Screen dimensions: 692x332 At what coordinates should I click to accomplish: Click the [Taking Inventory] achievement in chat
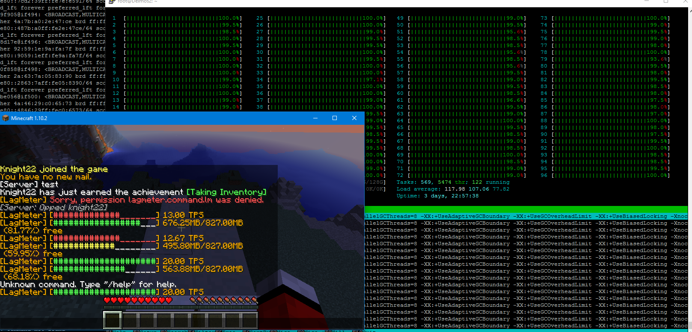(x=226, y=192)
